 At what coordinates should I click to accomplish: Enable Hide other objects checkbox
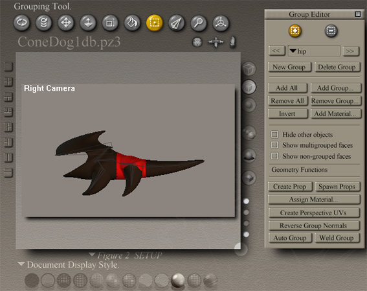point(274,135)
